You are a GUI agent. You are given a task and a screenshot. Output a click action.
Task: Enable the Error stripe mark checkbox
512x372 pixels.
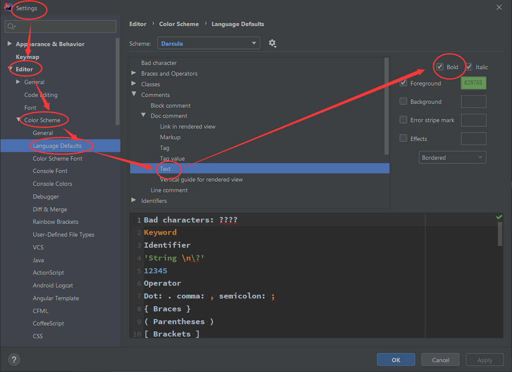(403, 120)
